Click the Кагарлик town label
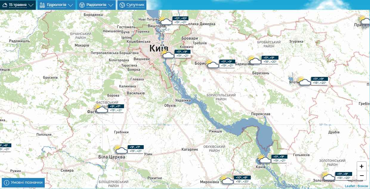 [x=190, y=150]
